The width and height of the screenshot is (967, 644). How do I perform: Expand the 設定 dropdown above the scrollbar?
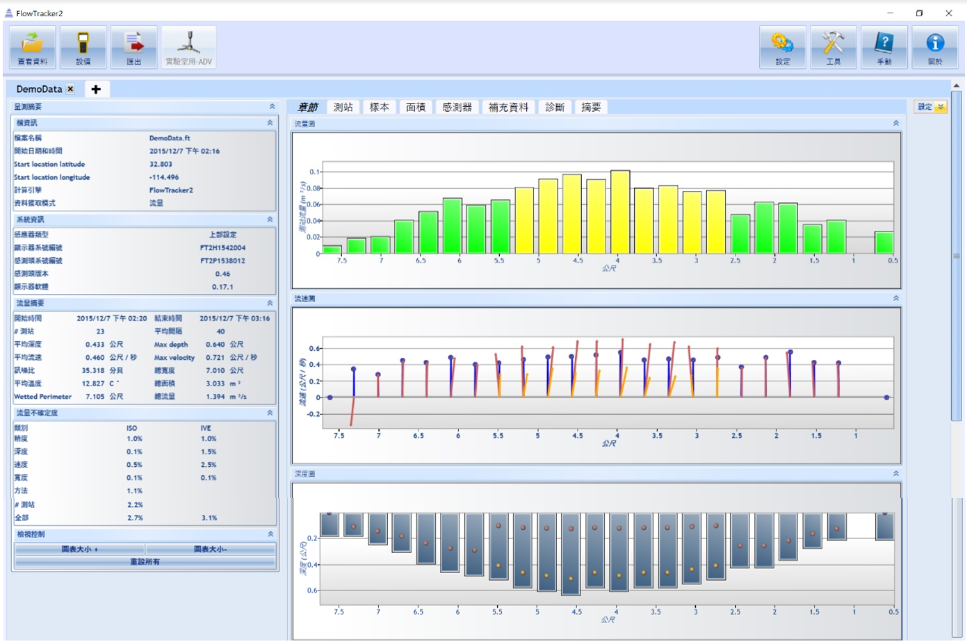pyautogui.click(x=940, y=107)
